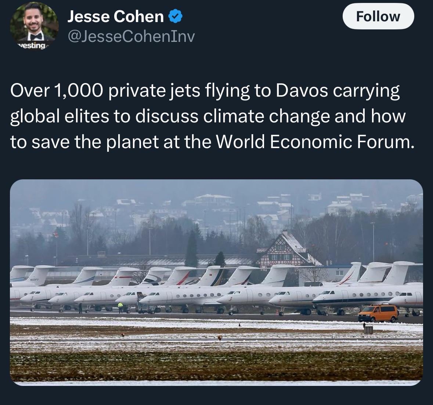433x405 pixels.
Task: Click the rightmost jet's nose in the photo
Action: (393, 300)
